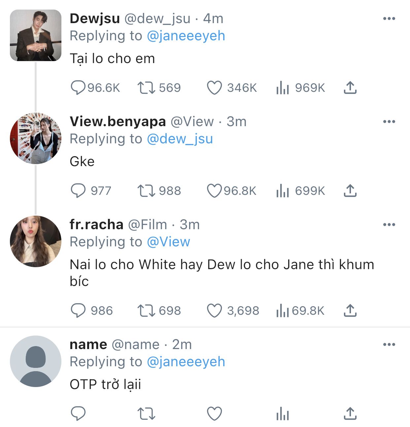Viewport: 410px width, 427px height.
Task: Reply to fr.racha's tweet
Action: [x=78, y=311]
